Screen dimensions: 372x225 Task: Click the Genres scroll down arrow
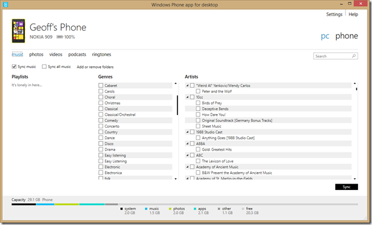point(176,179)
